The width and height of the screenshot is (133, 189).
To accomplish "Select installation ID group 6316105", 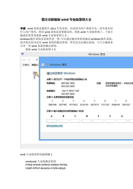I will [84, 105].
